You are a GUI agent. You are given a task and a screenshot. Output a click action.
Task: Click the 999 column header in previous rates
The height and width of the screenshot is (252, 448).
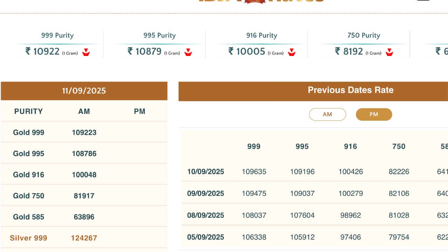[254, 147]
